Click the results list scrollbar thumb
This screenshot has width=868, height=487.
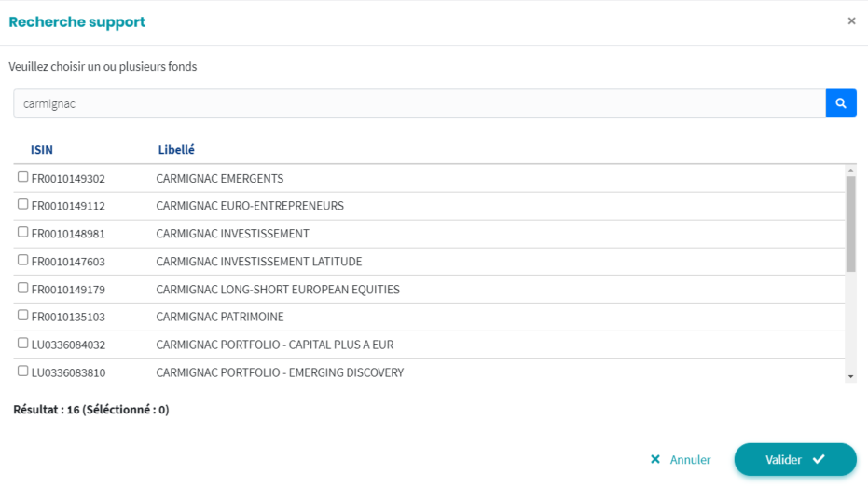pos(849,223)
